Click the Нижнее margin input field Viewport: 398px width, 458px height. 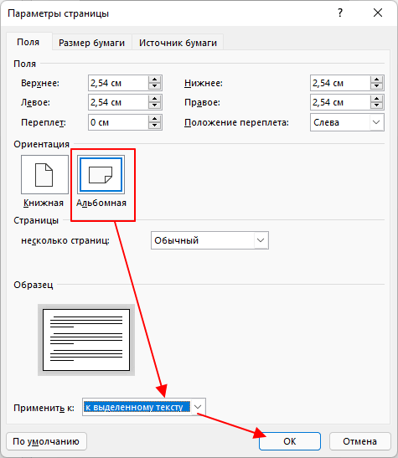(340, 83)
